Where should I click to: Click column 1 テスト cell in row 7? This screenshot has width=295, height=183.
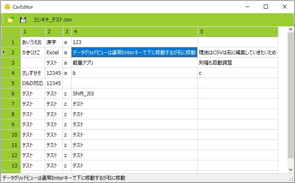coord(33,104)
